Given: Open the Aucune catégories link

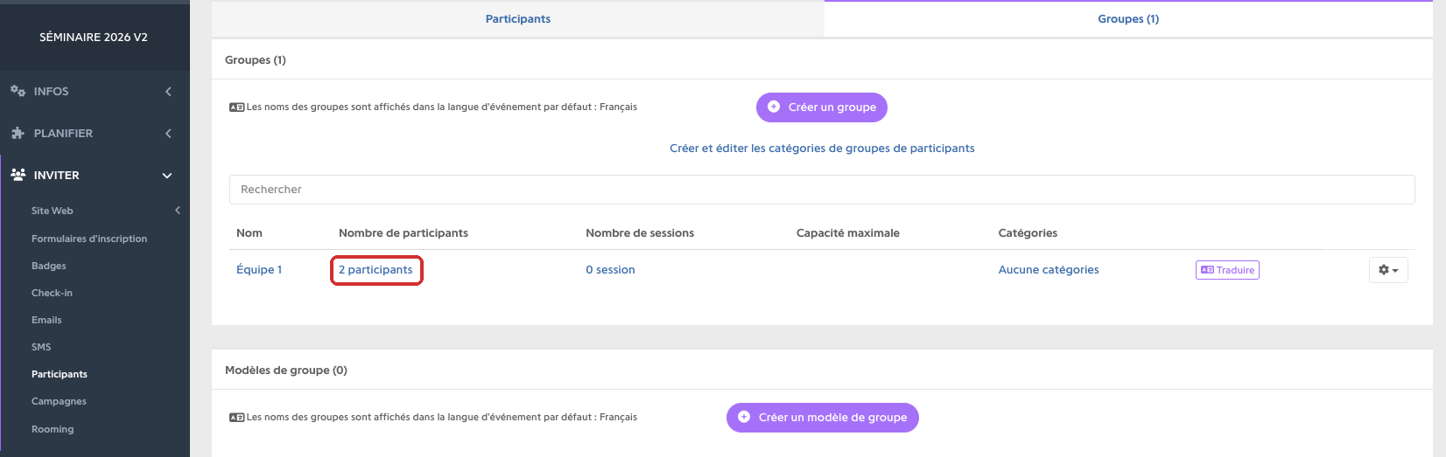Looking at the screenshot, I should point(1049,270).
